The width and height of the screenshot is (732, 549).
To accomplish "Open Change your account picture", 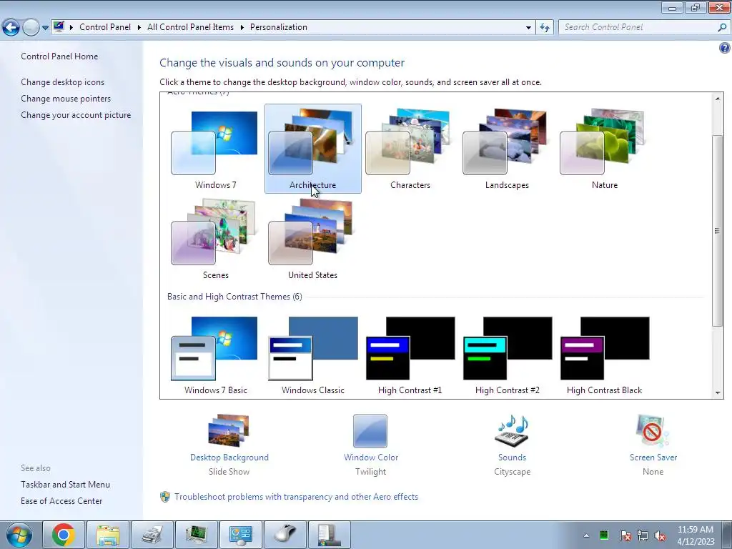I will (x=76, y=115).
